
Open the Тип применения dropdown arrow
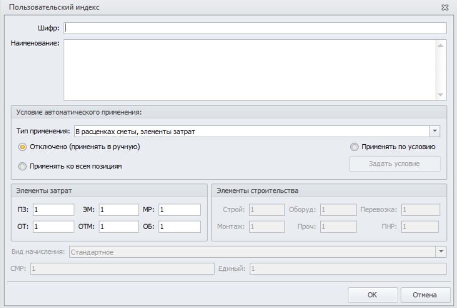pos(434,131)
